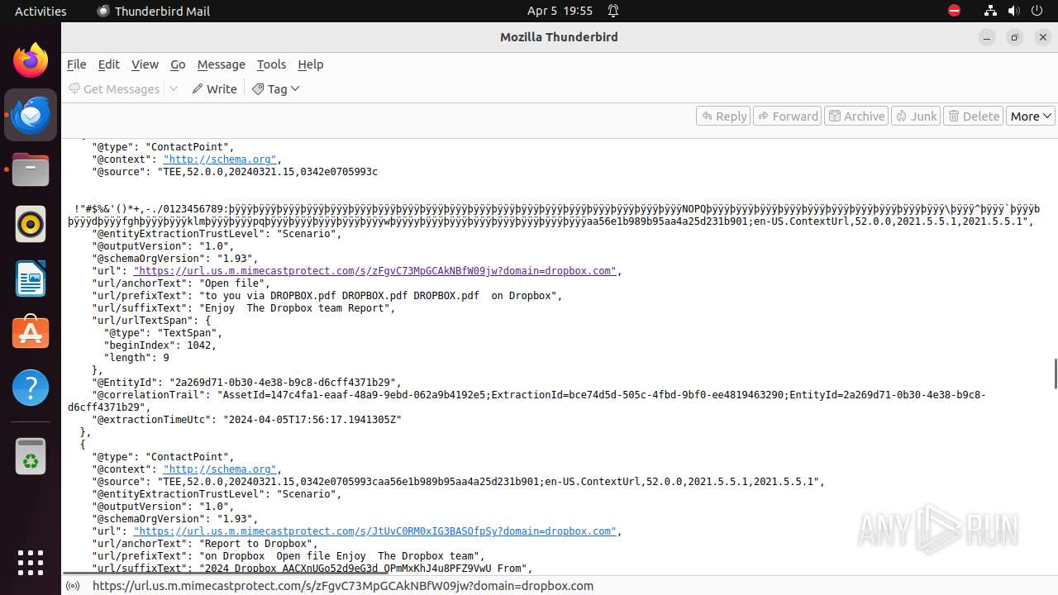Open the Message menu

point(221,64)
